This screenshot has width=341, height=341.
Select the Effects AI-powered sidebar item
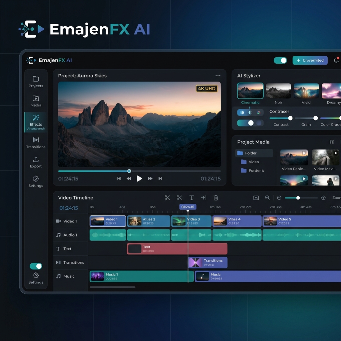pyautogui.click(x=36, y=123)
